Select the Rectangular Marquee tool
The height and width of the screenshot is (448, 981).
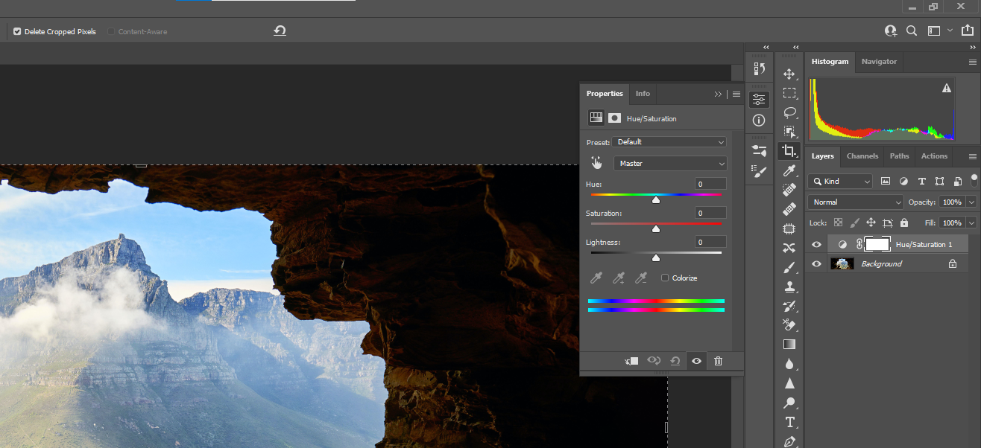click(789, 93)
